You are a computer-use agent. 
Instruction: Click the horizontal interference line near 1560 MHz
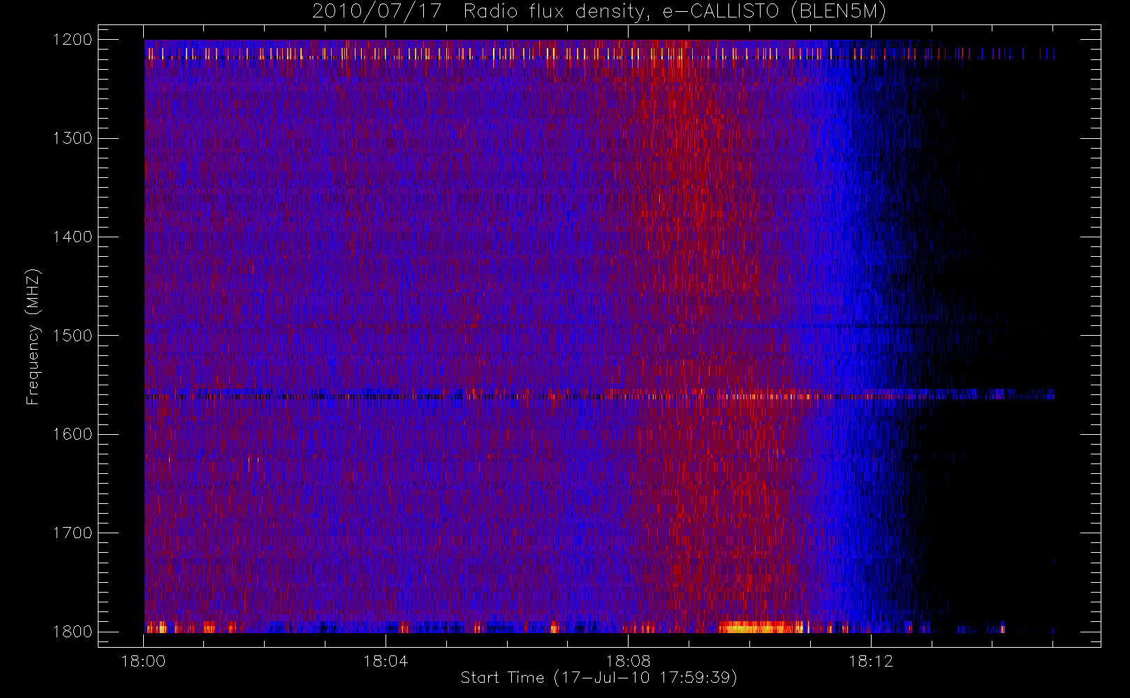coord(599,396)
